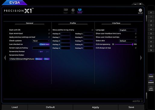This screenshot has height=110, width=155.
Task: Click the Hotkey 5 input field
Action: [88, 34]
